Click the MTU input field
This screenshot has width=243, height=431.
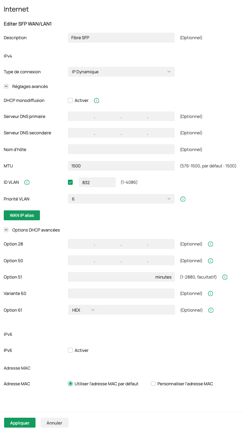121,166
